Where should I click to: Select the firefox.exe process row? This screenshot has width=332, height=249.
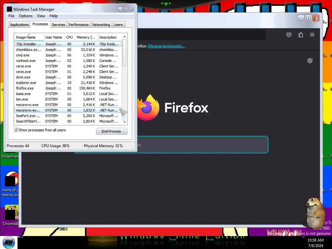pyautogui.click(x=68, y=88)
